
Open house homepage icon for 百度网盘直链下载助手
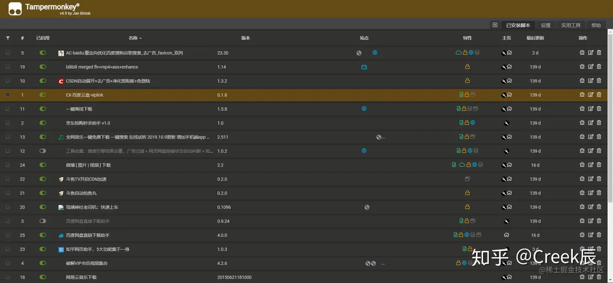click(506, 235)
